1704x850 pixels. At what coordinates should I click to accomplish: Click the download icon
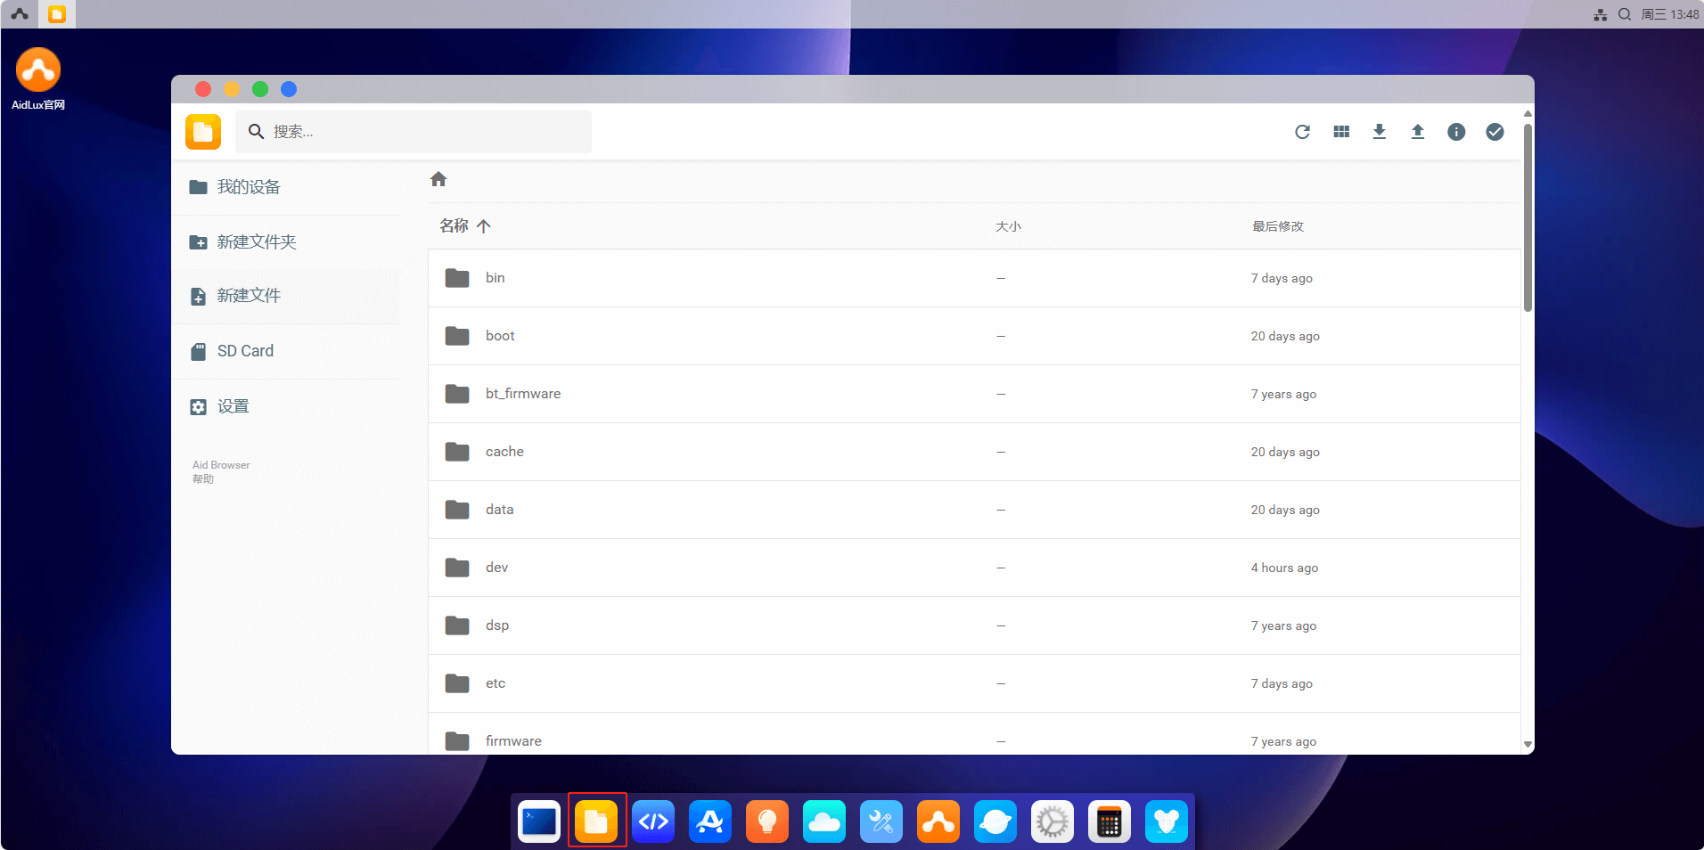tap(1380, 132)
